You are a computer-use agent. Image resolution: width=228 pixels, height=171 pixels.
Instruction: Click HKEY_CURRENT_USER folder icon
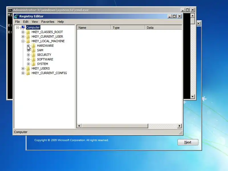(28, 36)
